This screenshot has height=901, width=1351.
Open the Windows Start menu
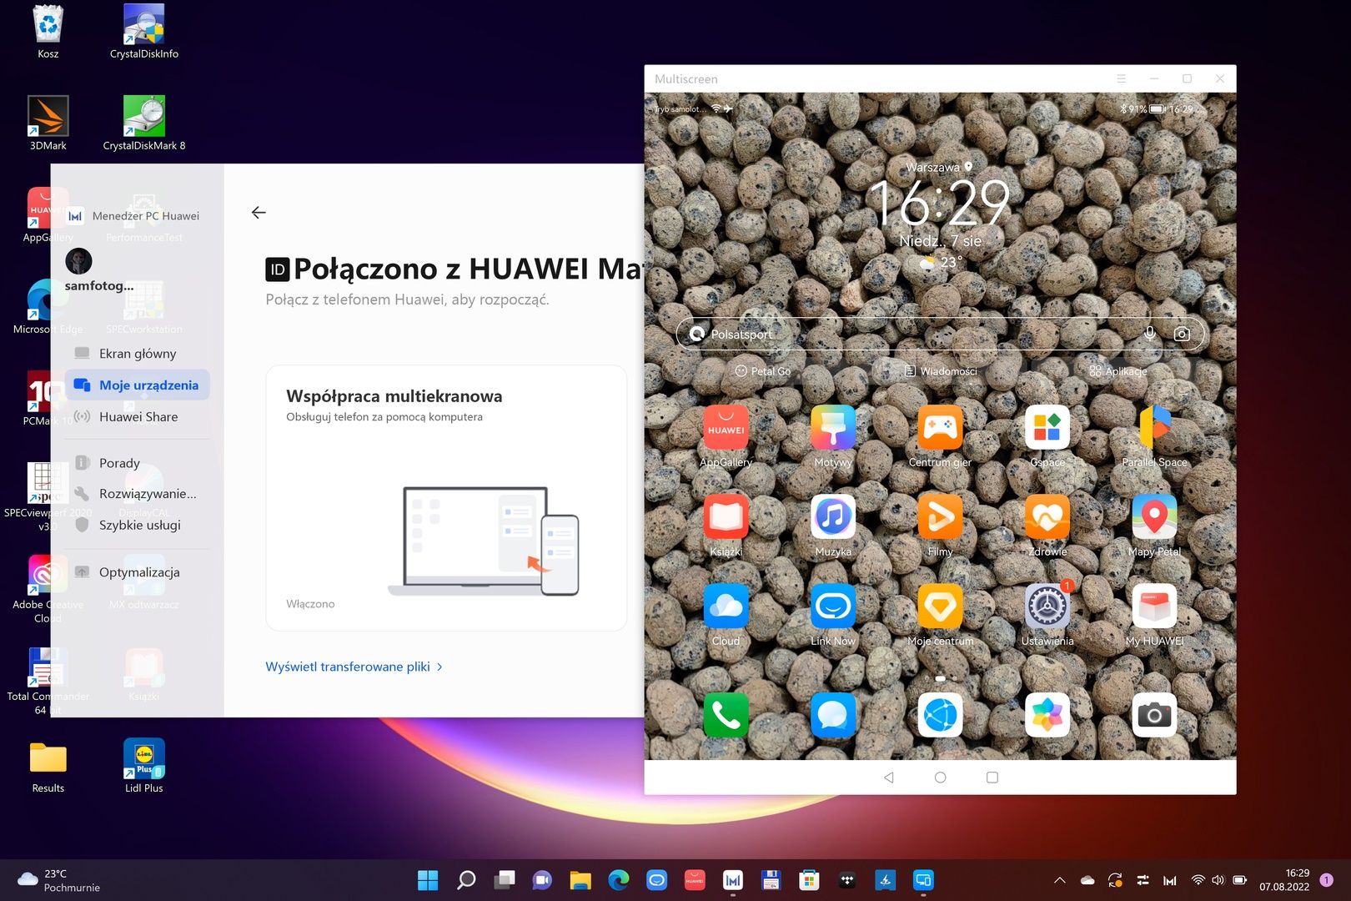(428, 880)
